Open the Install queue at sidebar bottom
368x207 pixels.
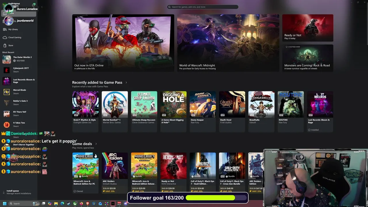[19, 192]
